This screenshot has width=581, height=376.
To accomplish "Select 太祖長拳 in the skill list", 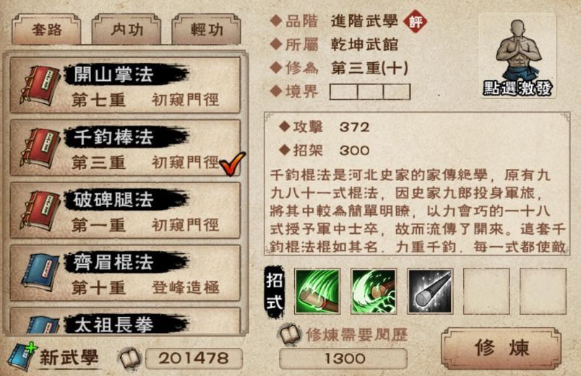I will [125, 320].
